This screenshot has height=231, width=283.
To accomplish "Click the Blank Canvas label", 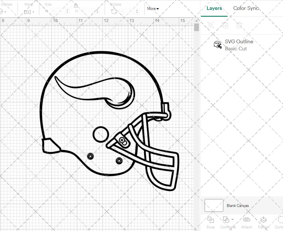I will pyautogui.click(x=238, y=206).
